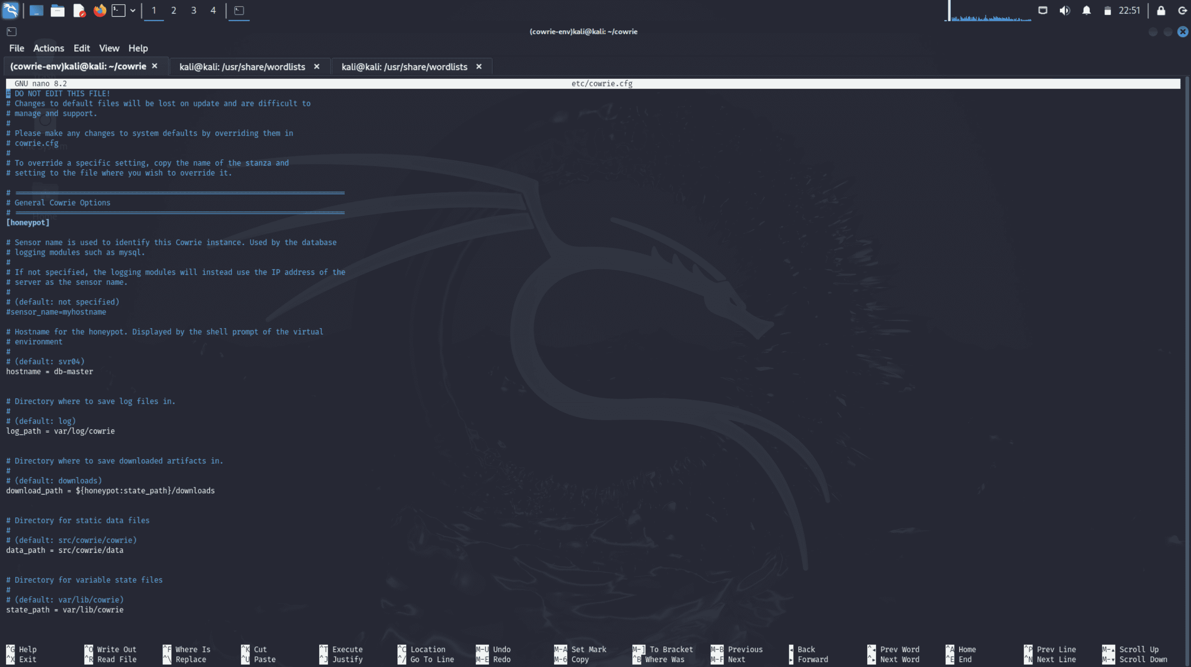Minimize the terminal window
This screenshot has height=667, width=1191.
1153,31
